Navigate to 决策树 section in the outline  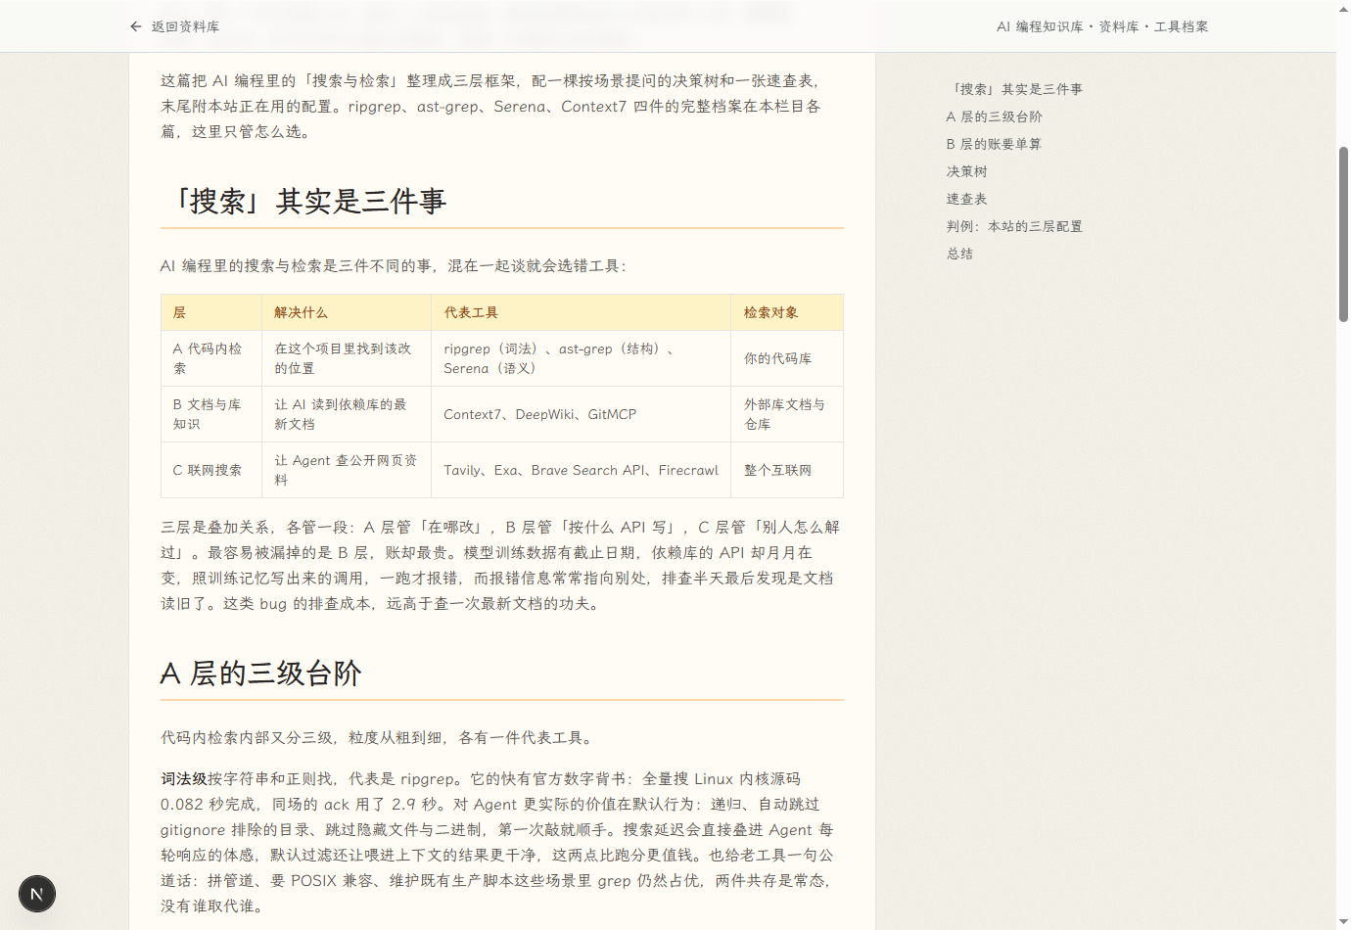[x=966, y=171]
